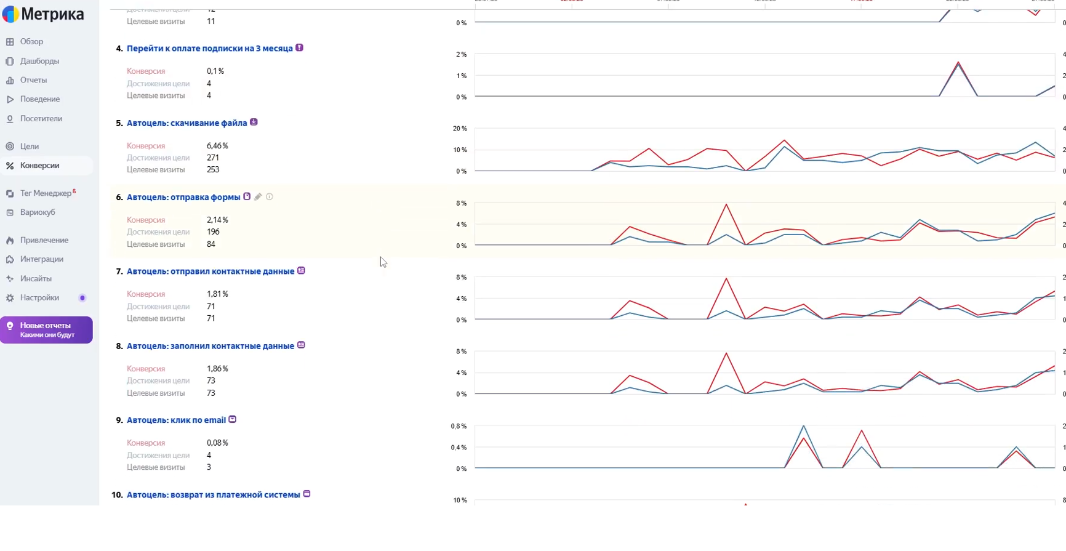
Task: Click the Посетители person icon
Action: 10,119
